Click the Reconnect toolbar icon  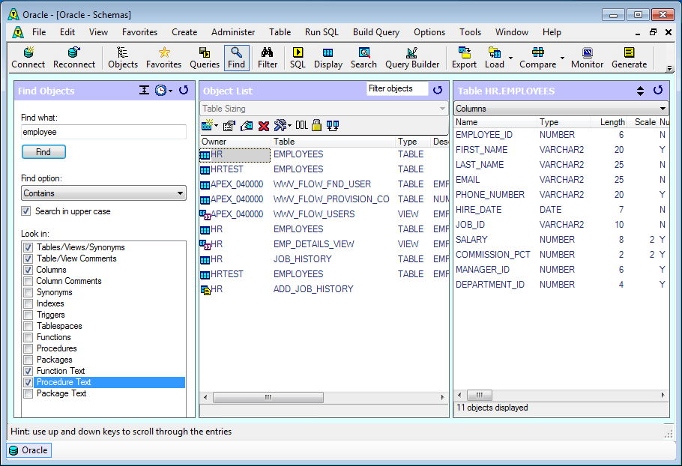point(74,58)
